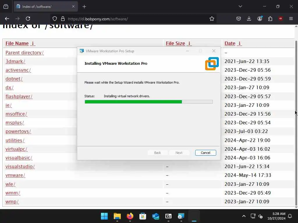The height and width of the screenshot is (223, 298).
Task: Sort the listing by File Size
Action: [x=178, y=44]
